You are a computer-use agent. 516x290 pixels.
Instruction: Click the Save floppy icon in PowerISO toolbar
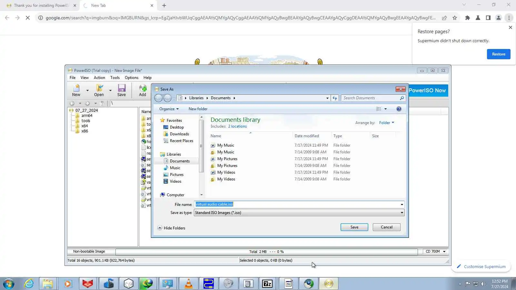[122, 90]
